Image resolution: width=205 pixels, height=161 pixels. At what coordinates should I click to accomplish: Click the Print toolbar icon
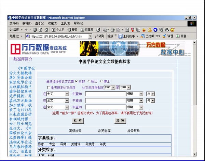[x=112, y=30]
